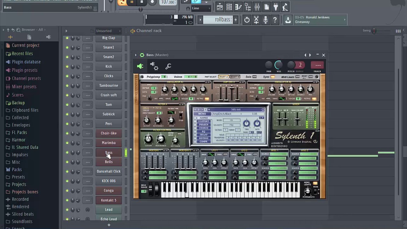Toggle Oscillator A1 RETRIG button

(207, 99)
